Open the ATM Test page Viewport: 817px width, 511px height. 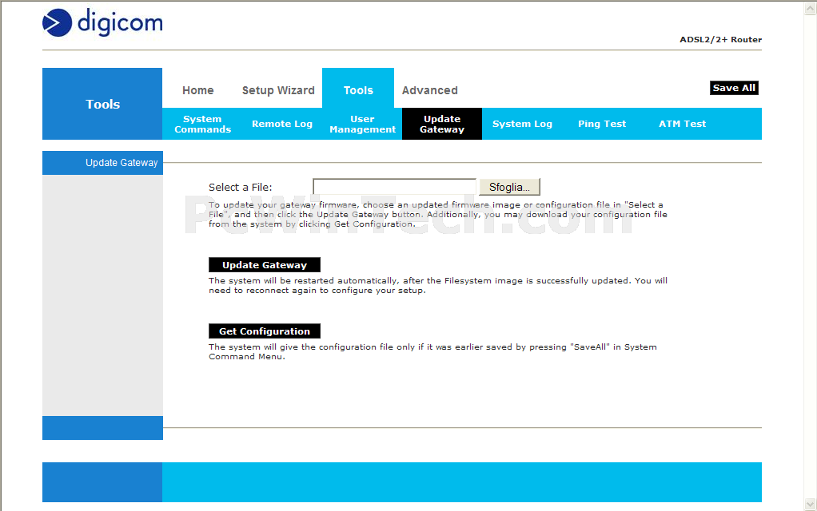[682, 125]
